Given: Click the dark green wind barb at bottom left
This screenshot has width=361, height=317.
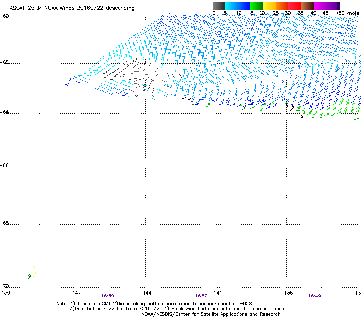Looking at the screenshot, I should click(29, 277).
